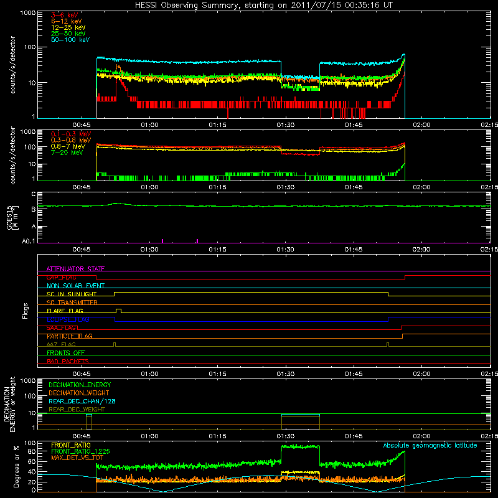Select the SC_IN_SUNLIGHT flag label

tap(72, 294)
